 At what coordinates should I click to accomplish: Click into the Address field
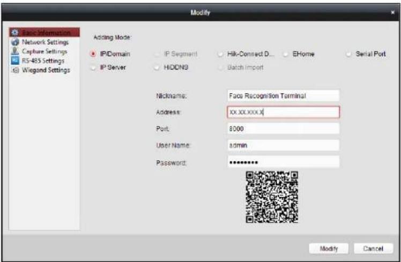[x=283, y=112]
